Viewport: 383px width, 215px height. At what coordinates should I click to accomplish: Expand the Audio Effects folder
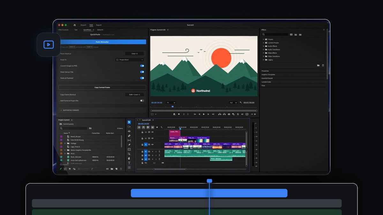(263, 46)
